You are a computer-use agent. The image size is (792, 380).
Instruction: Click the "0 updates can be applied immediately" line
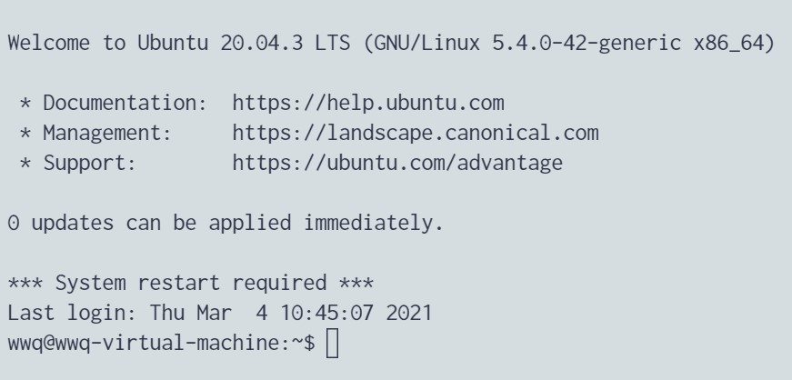tap(225, 223)
